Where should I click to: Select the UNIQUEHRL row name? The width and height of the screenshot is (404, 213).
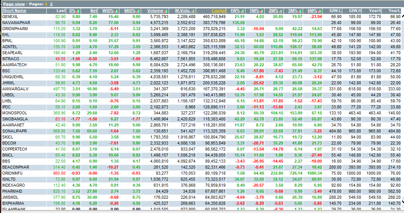click(13, 77)
